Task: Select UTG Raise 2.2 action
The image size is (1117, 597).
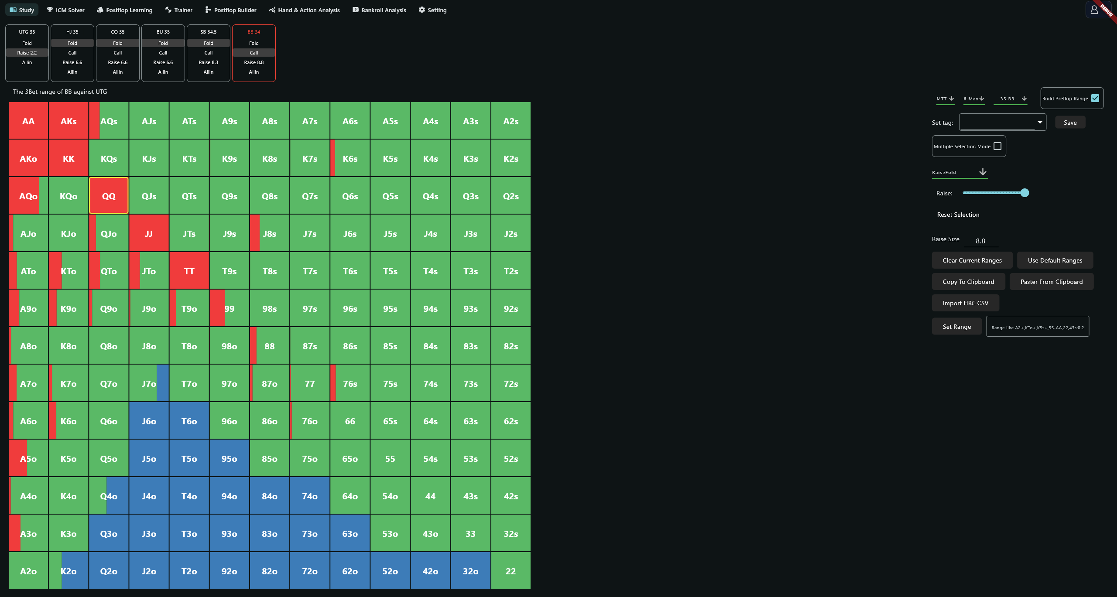Action: coord(27,53)
